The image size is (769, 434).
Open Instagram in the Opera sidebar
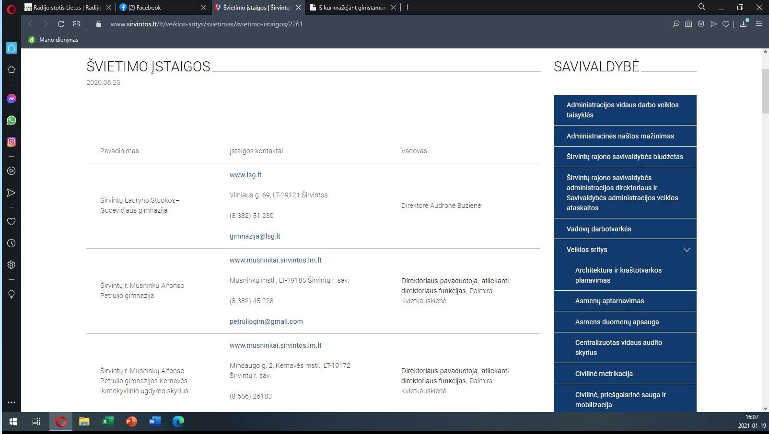pos(12,142)
